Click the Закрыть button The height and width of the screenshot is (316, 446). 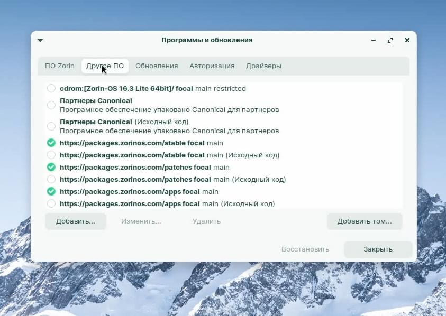point(378,249)
